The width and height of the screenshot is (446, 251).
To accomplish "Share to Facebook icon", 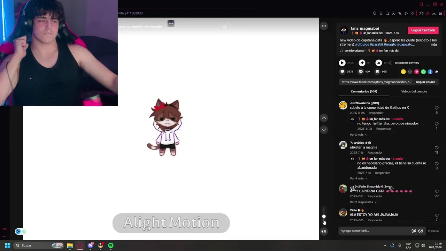I will coord(430,72).
